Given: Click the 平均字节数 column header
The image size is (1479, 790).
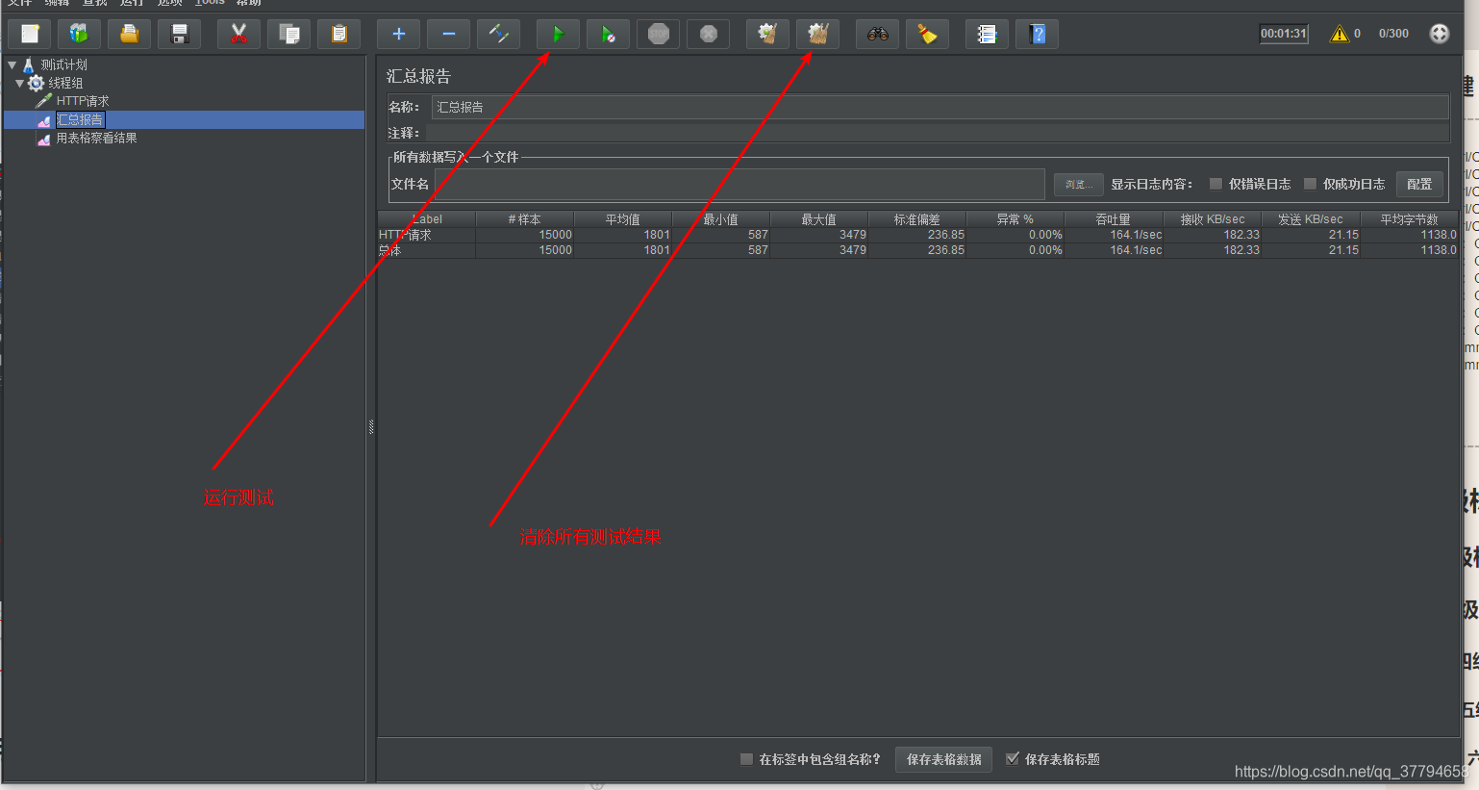Looking at the screenshot, I should coord(1410,219).
